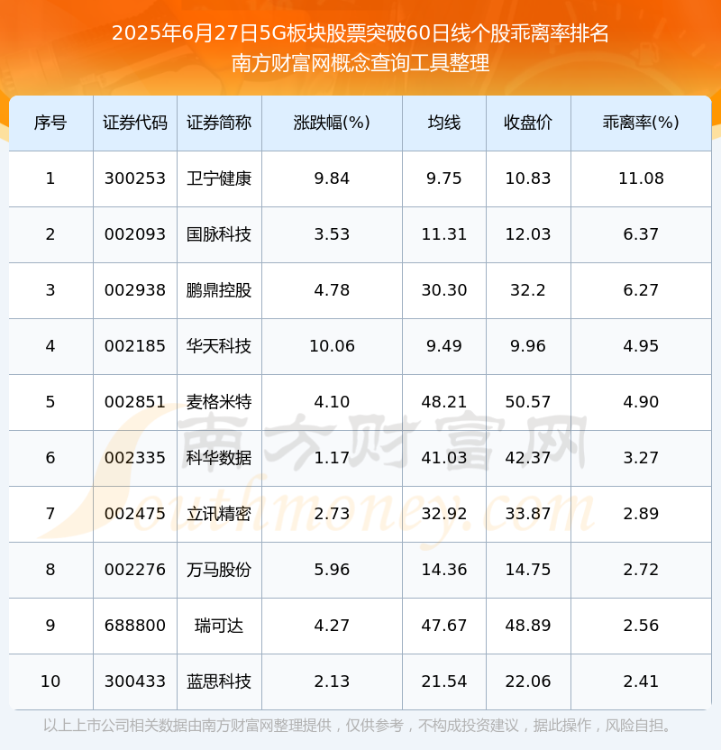Click the disclaimer text at the bottom
The height and width of the screenshot is (750, 721).
point(357,726)
